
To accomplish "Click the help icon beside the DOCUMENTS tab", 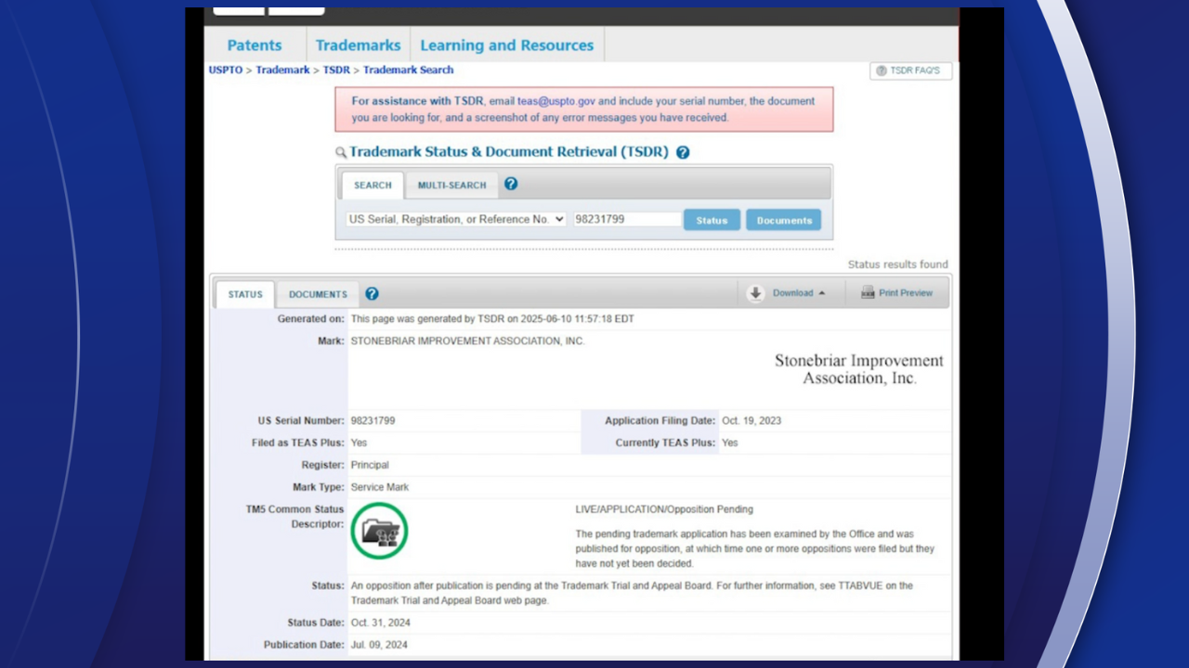I will pos(372,293).
